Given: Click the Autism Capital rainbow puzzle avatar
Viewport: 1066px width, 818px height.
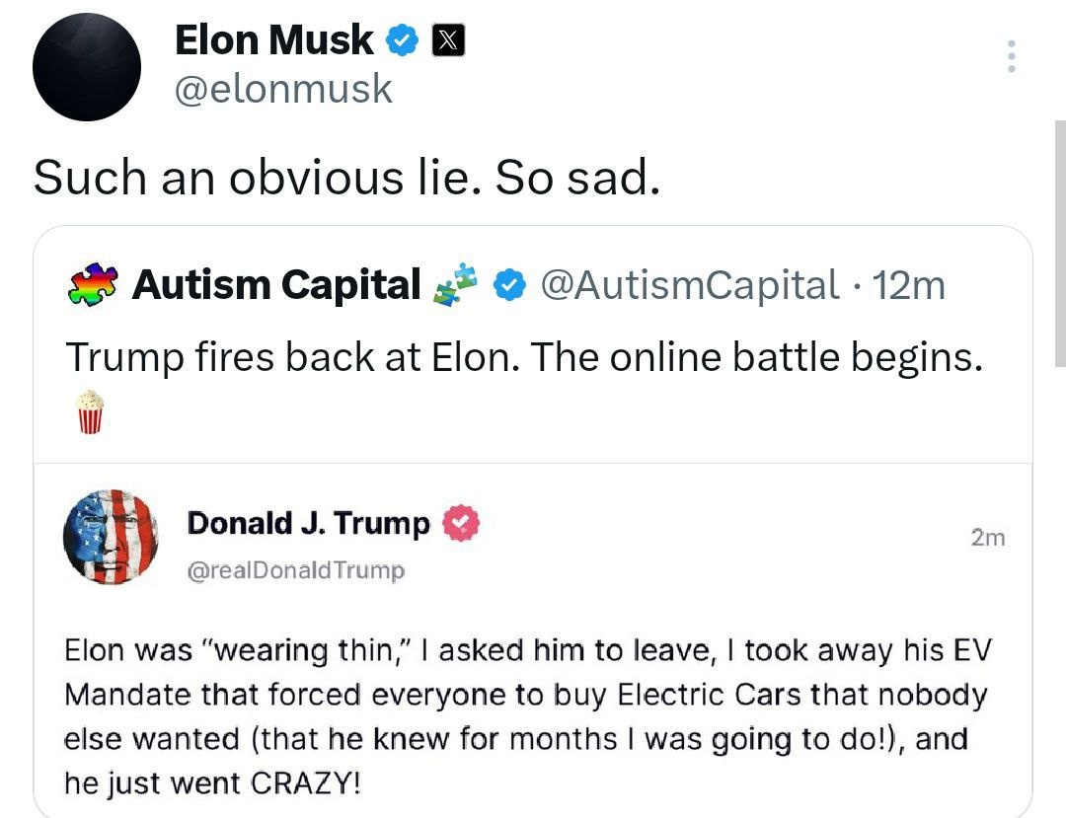Looking at the screenshot, I should (x=91, y=285).
